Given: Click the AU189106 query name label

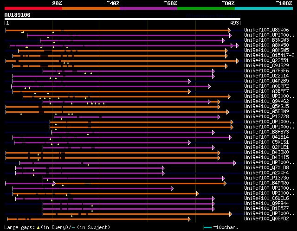Looking at the screenshot, I should [x=18, y=15].
